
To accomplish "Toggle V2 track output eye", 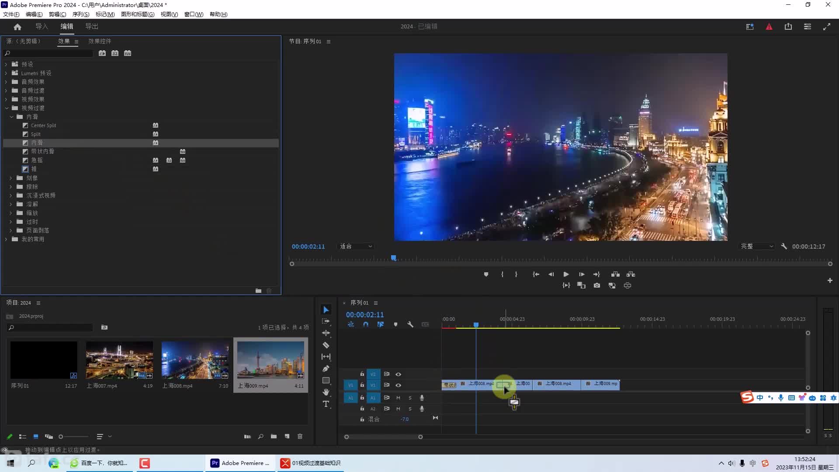I will pyautogui.click(x=398, y=375).
